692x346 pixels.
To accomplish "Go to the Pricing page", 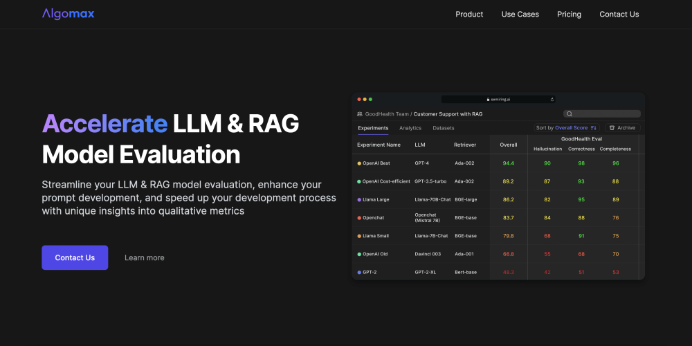I will click(569, 15).
